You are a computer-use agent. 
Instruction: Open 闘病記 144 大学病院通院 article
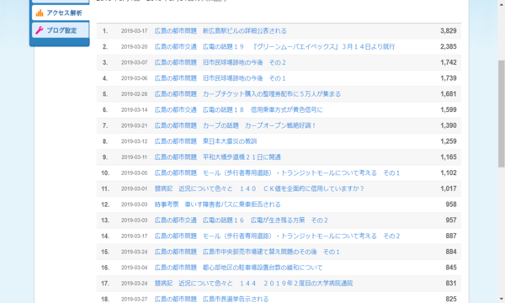click(x=253, y=284)
